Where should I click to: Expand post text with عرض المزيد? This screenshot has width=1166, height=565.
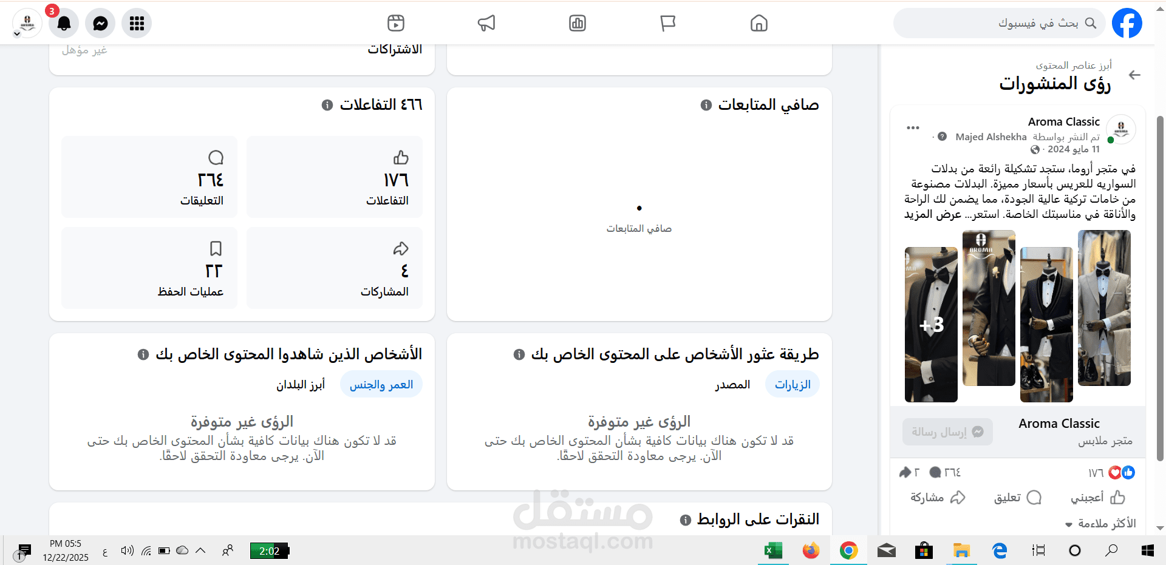click(x=933, y=214)
